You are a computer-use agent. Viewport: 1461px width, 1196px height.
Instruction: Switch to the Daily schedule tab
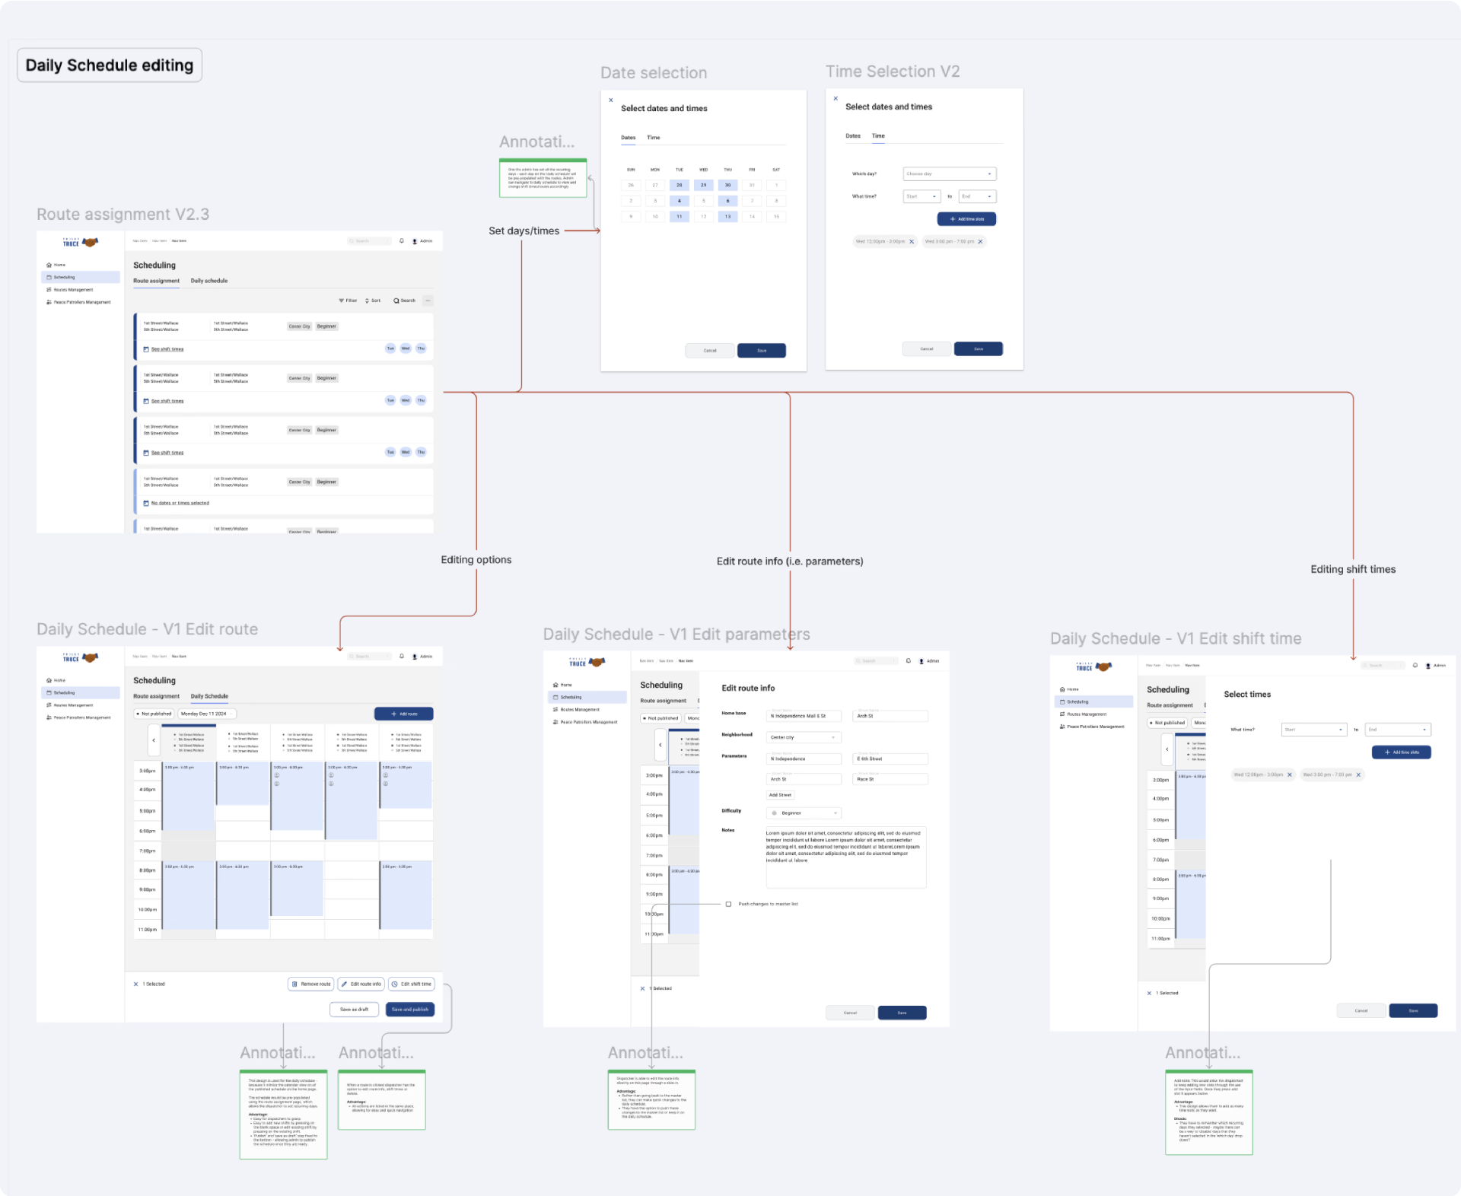(209, 281)
